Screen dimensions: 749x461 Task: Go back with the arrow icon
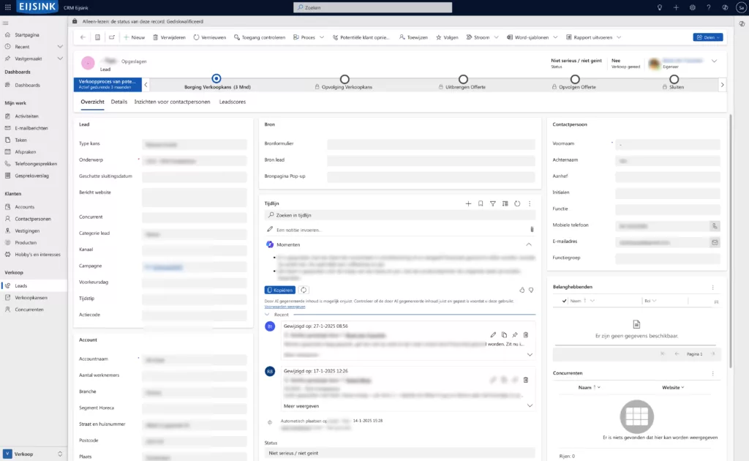tap(83, 37)
